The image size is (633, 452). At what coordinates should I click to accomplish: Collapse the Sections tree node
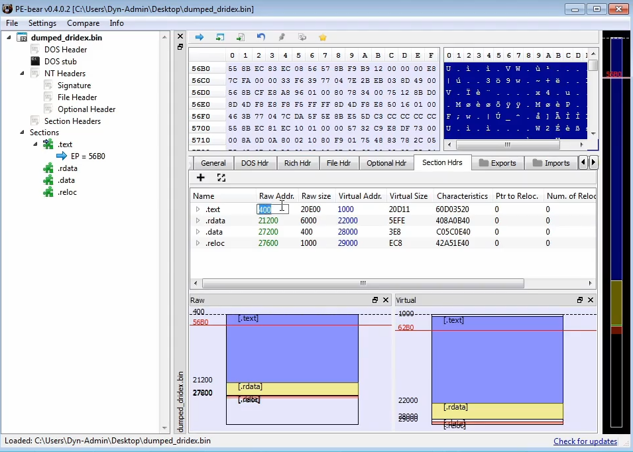(x=23, y=133)
